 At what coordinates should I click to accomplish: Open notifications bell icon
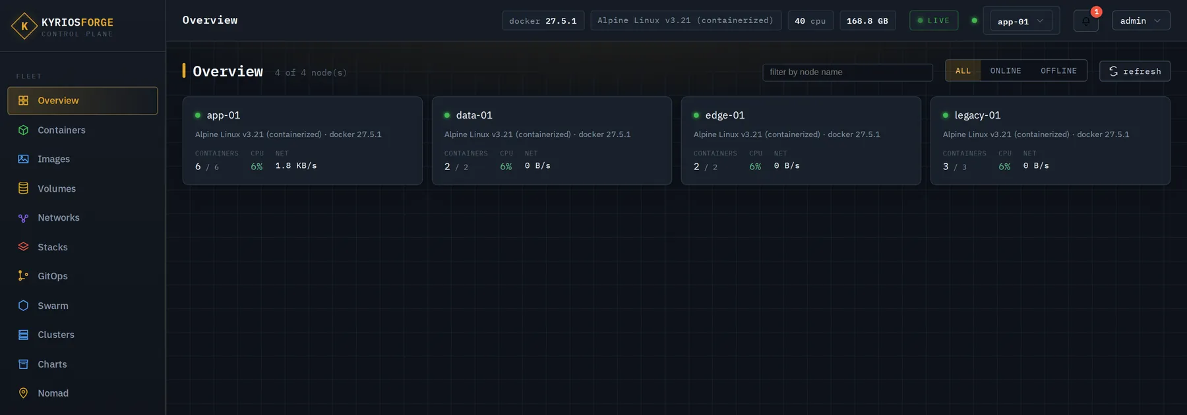point(1085,21)
